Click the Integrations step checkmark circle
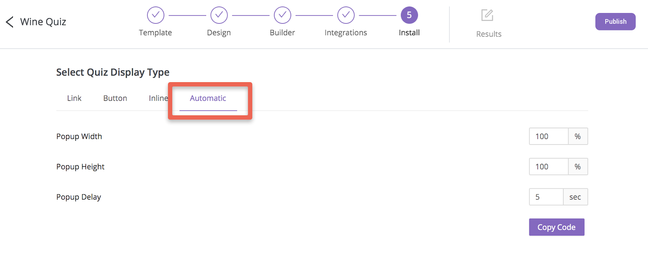 (346, 15)
